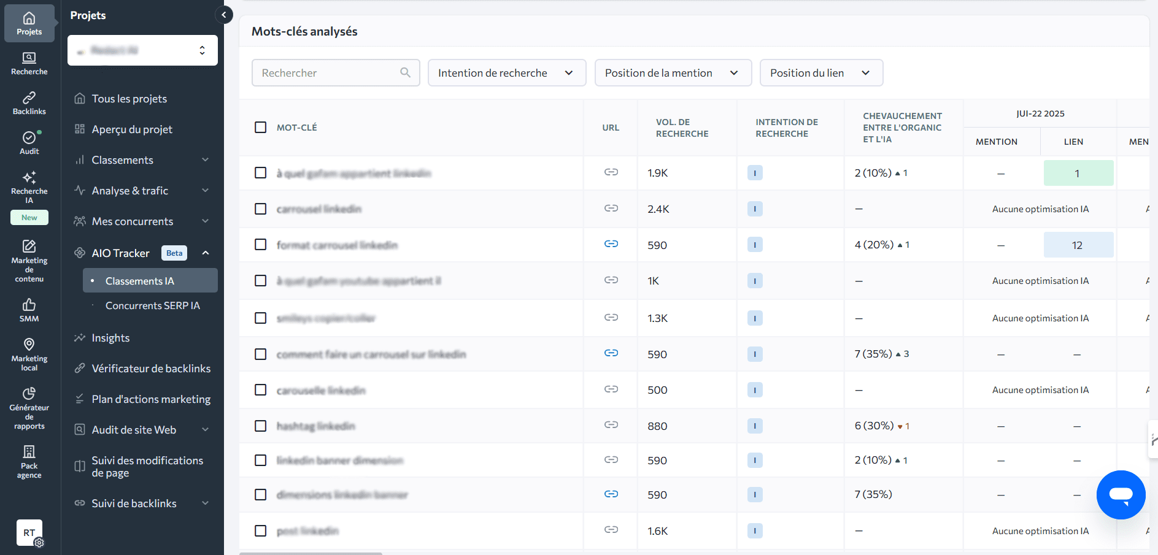The height and width of the screenshot is (555, 1158).
Task: Collapse the sidebar with arrow button
Action: coord(224,15)
